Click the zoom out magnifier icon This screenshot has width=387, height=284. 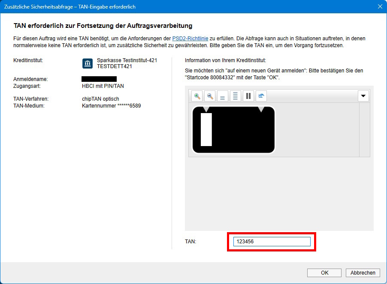point(210,96)
